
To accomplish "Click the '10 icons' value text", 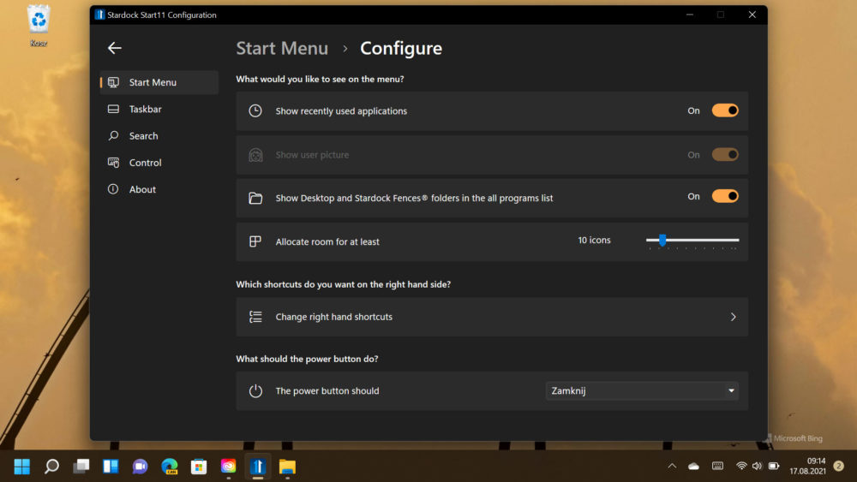I will click(x=594, y=241).
